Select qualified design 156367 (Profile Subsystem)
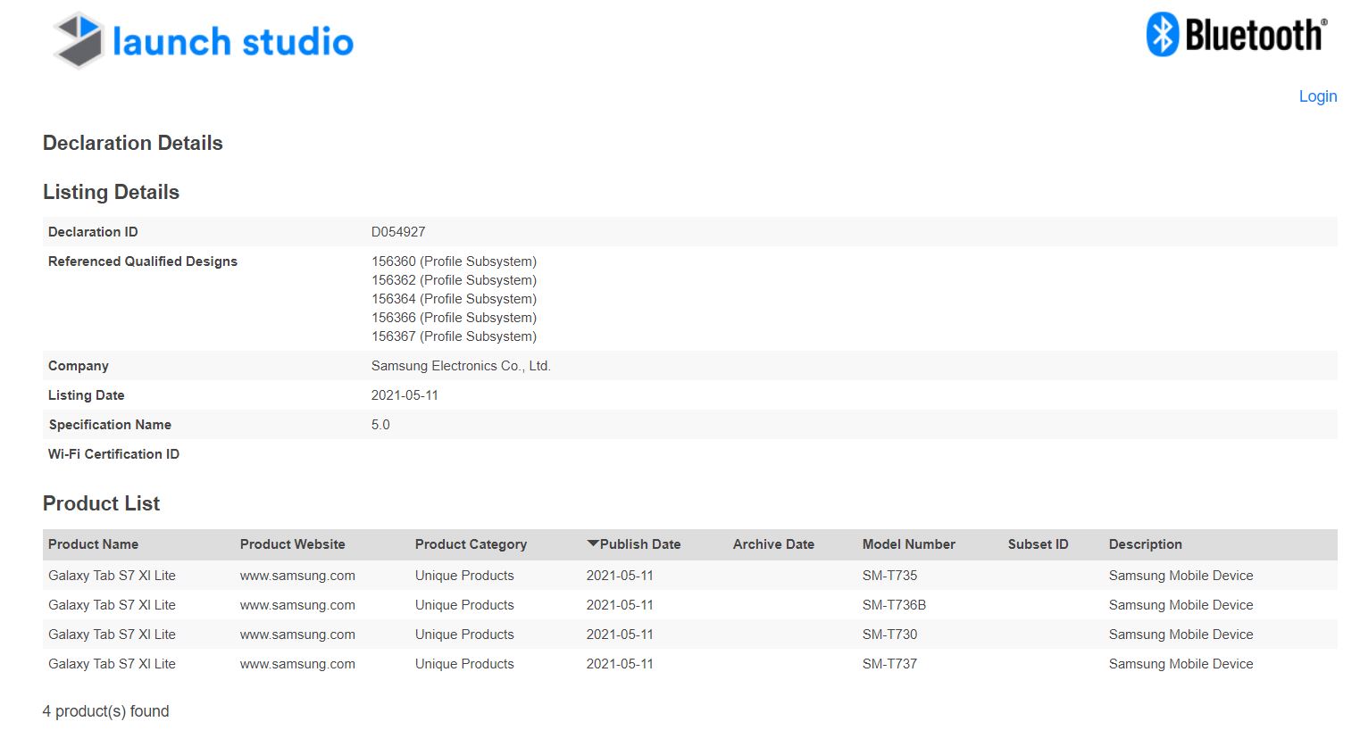 pos(454,336)
